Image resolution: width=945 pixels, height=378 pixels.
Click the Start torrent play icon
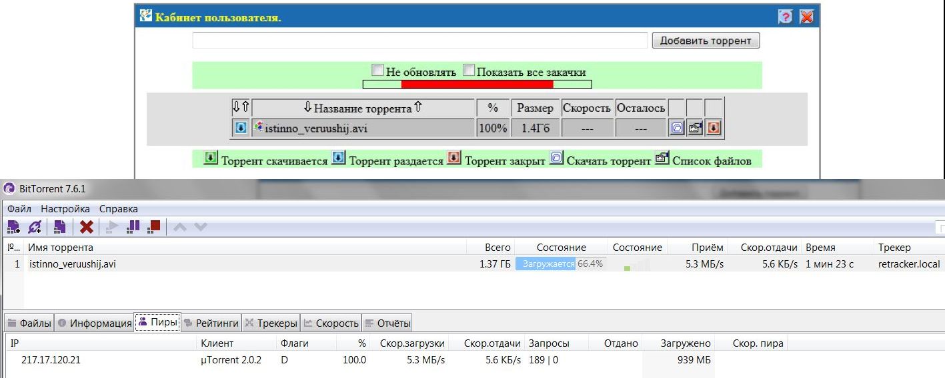point(112,227)
